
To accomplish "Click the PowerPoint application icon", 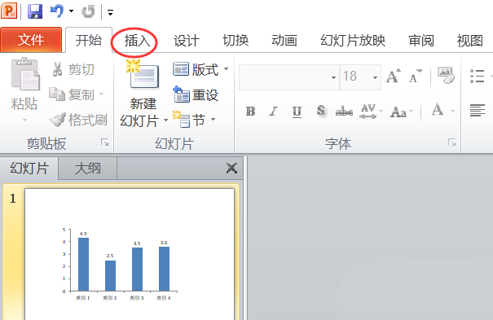I will (9, 11).
